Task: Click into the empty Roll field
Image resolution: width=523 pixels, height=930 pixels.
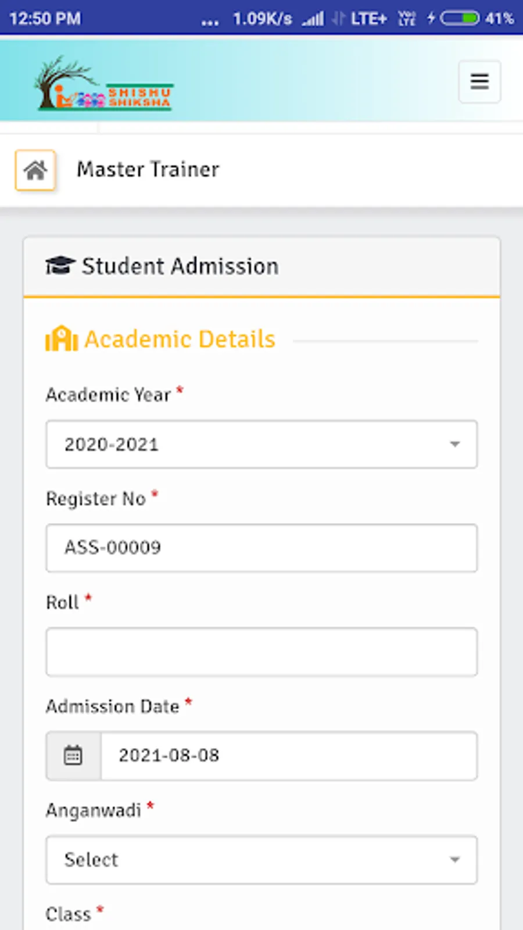Action: pyautogui.click(x=261, y=652)
